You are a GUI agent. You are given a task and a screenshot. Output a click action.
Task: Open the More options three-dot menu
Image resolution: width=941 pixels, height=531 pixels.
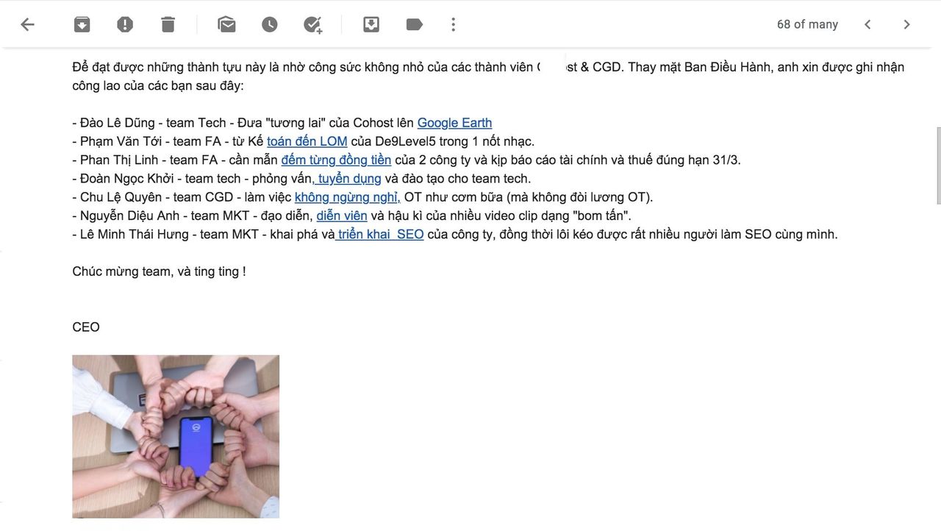[x=454, y=24]
